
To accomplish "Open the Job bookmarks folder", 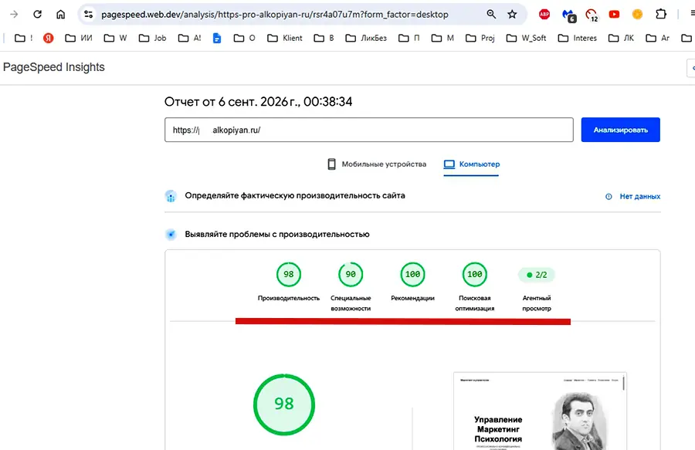I will click(152, 38).
